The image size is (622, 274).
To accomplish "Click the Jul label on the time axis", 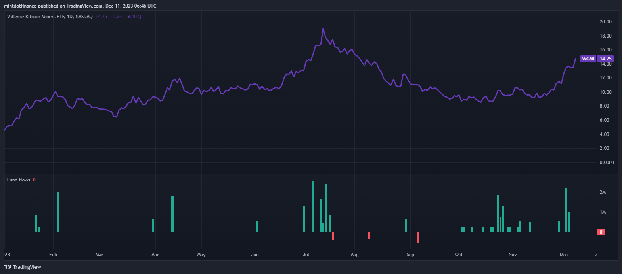I will click(306, 255).
